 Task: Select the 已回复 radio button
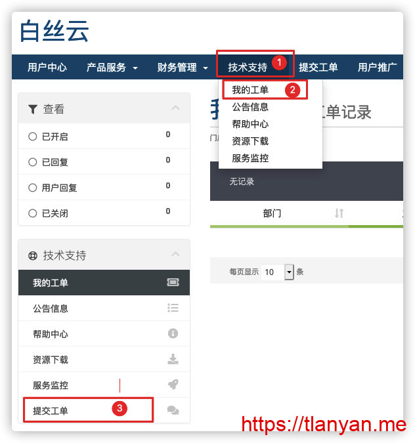point(33,162)
